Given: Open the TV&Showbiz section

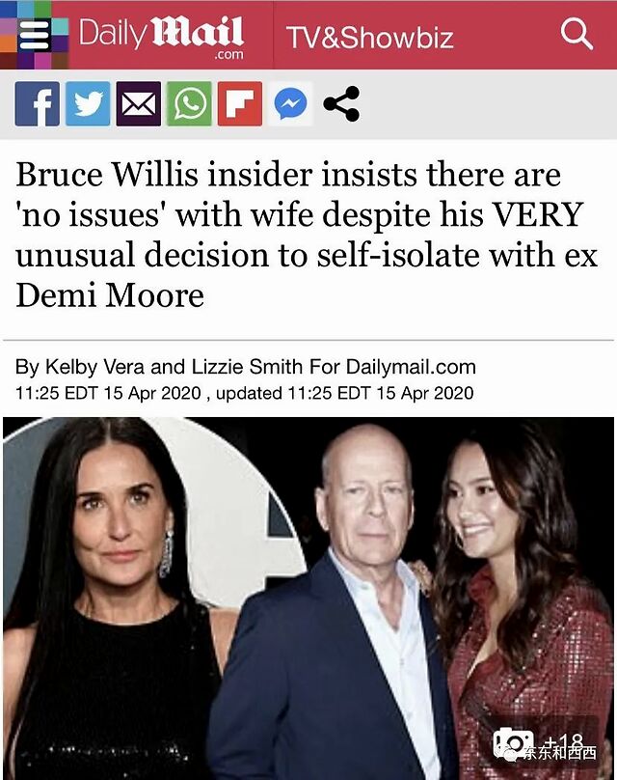Looking at the screenshot, I should click(369, 38).
